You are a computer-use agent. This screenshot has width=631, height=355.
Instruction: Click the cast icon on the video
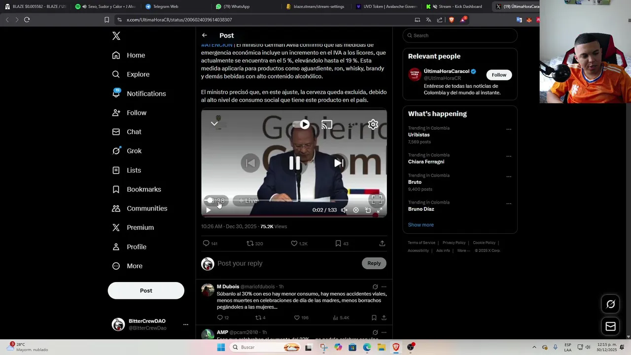(x=327, y=125)
